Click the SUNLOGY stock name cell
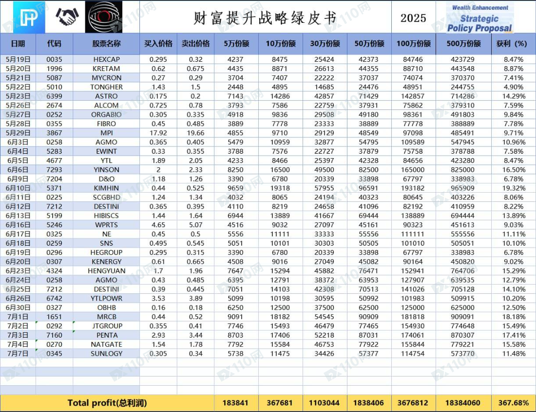536x412 pixels. coord(106,354)
